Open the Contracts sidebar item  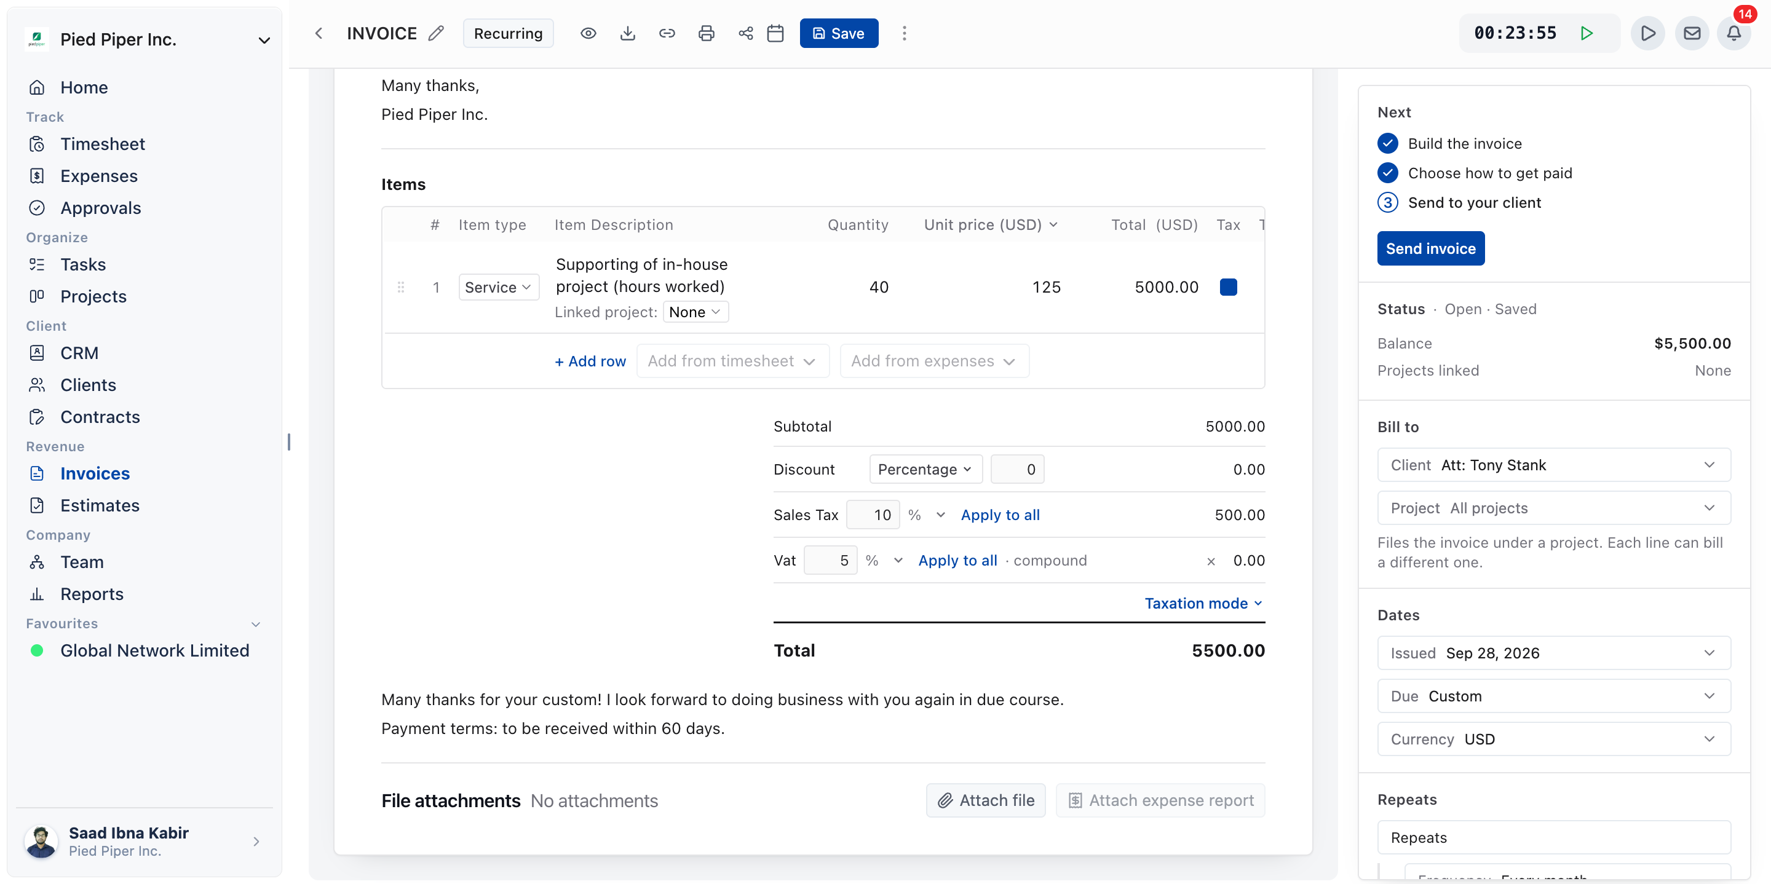click(x=100, y=417)
